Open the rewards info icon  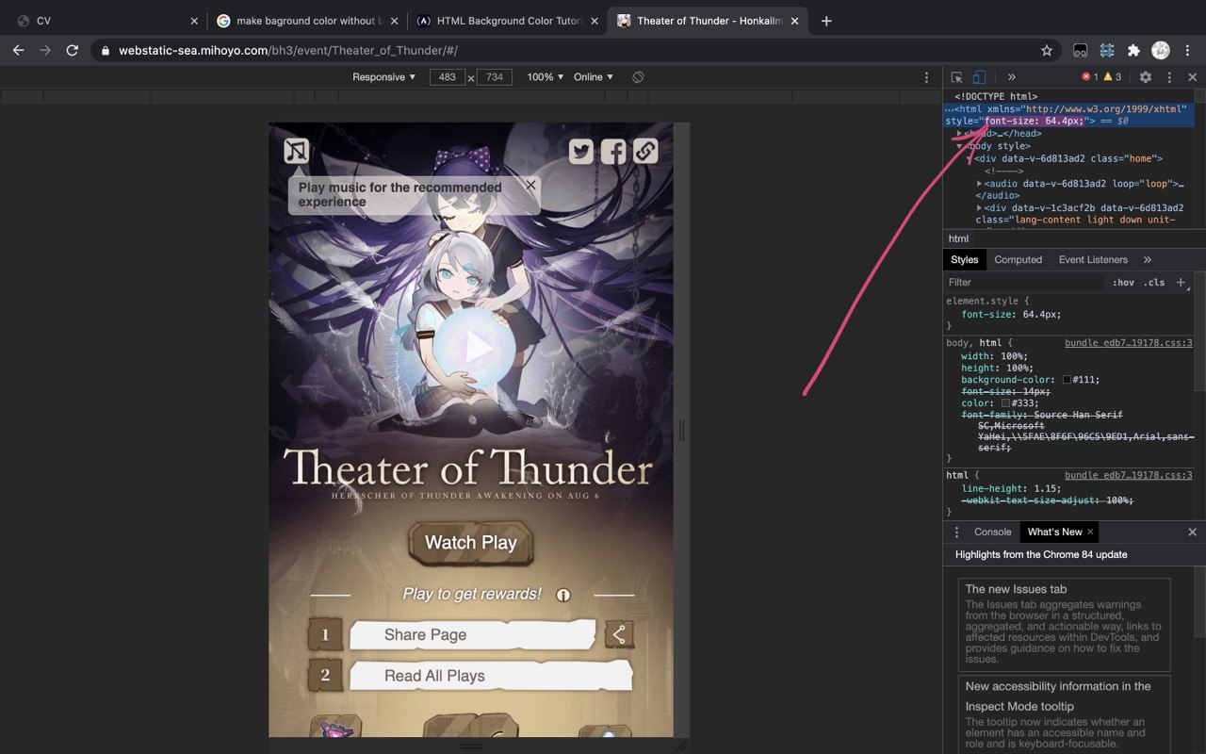(x=563, y=595)
